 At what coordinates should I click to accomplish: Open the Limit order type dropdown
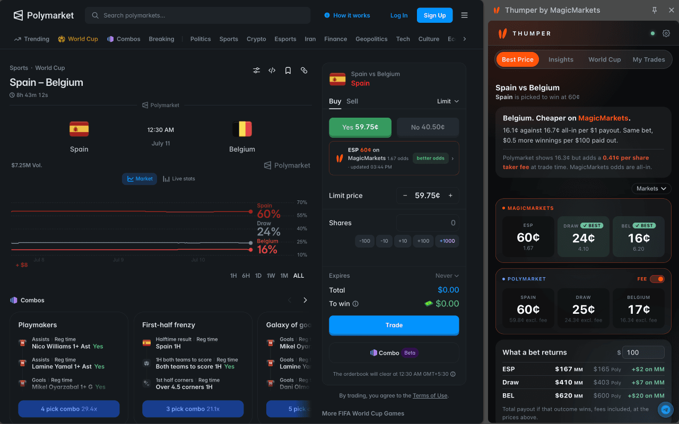448,101
